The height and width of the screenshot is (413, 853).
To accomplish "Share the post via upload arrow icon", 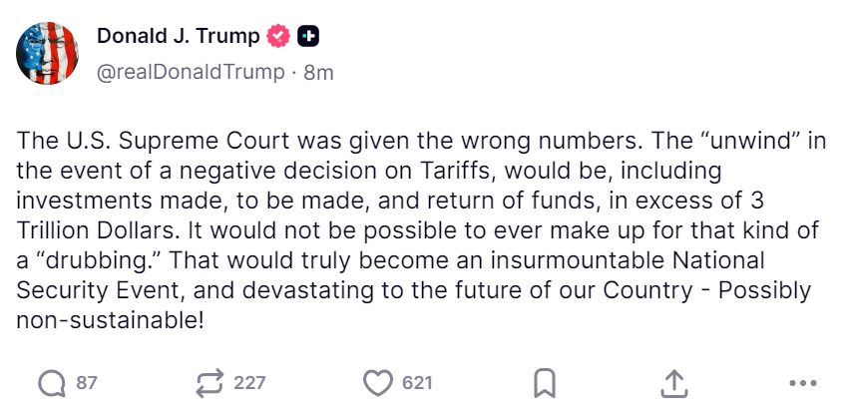I will (674, 383).
